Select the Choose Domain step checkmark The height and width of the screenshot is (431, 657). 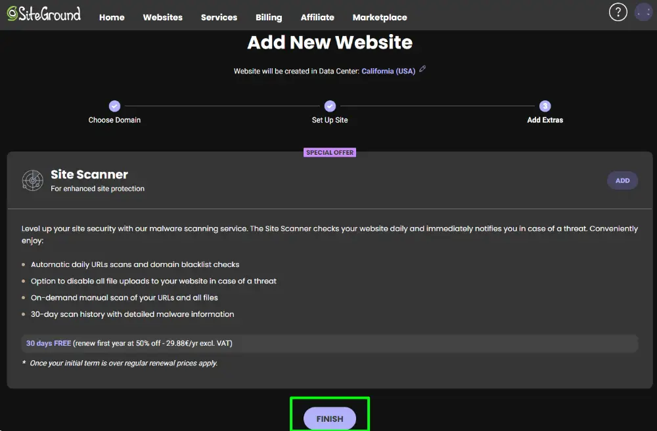click(x=114, y=106)
